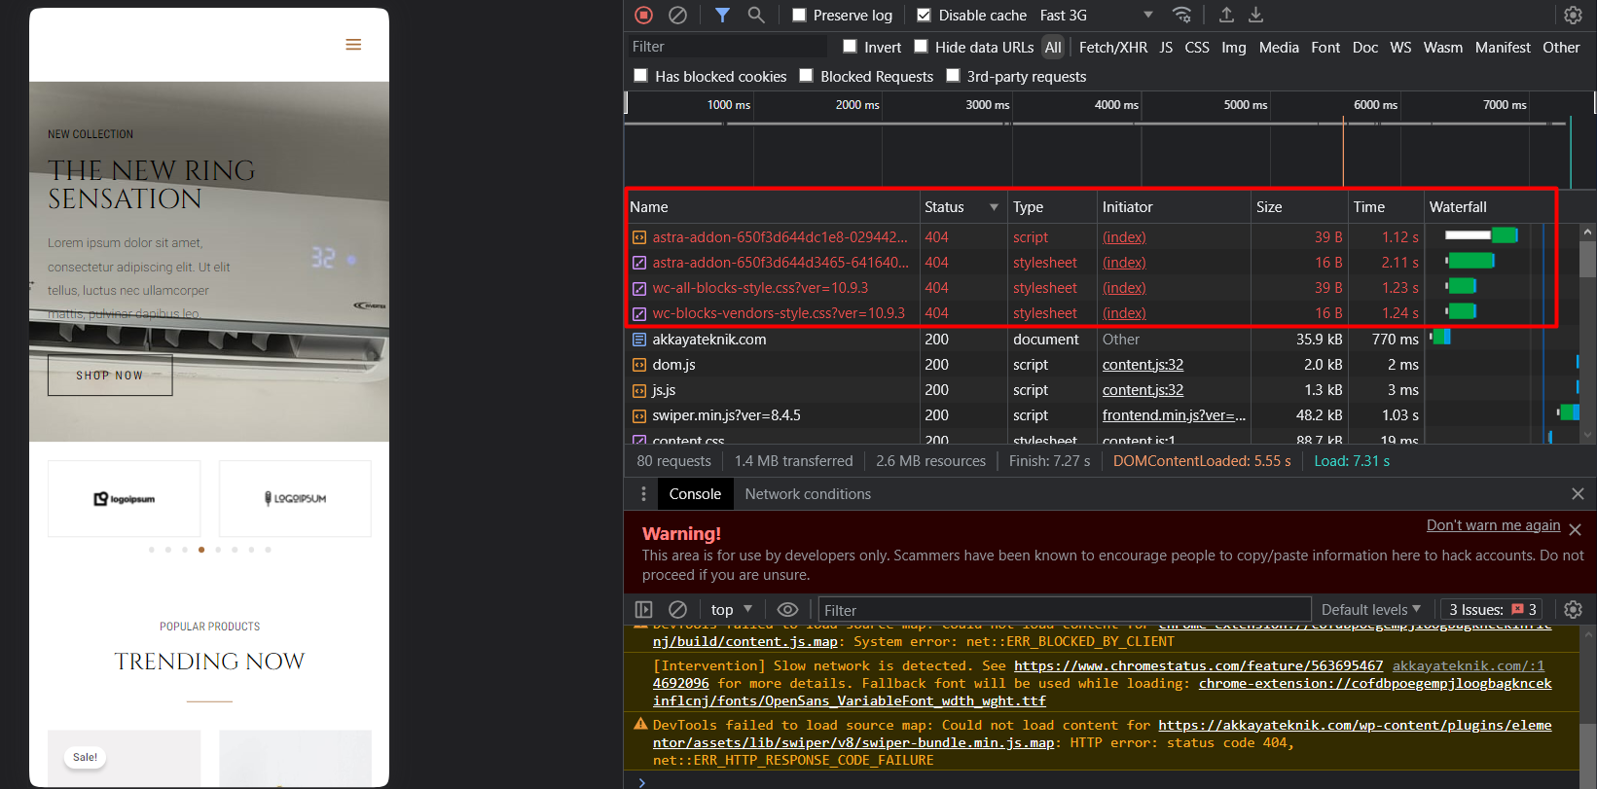Filter by Manifest requests

(x=1503, y=47)
